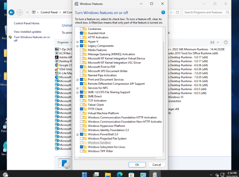Open Control Panel icon on the taskbar

[143, 174]
